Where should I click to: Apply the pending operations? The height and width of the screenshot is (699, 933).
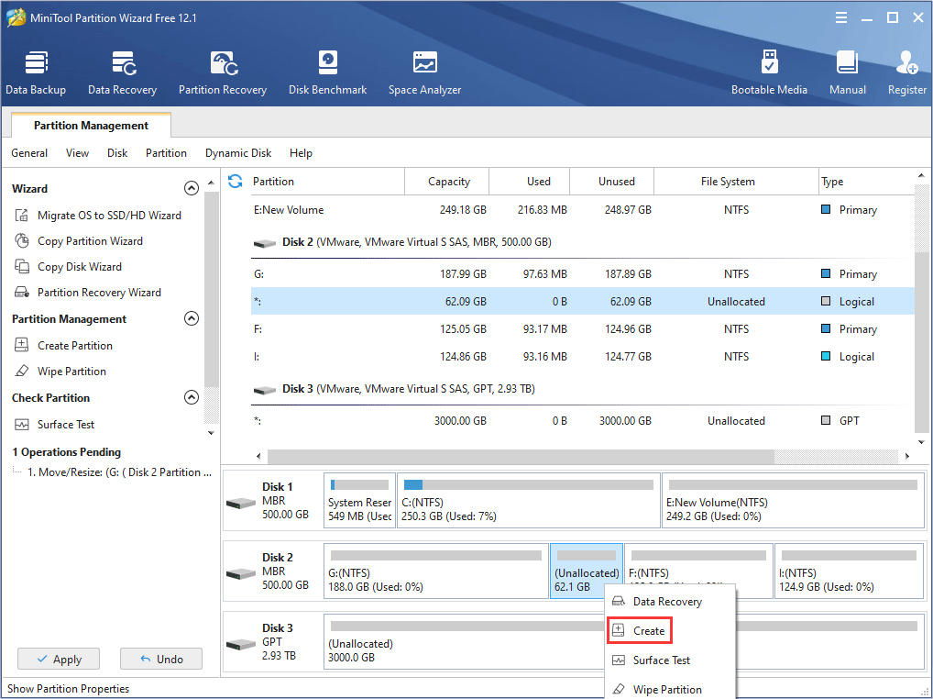59,660
